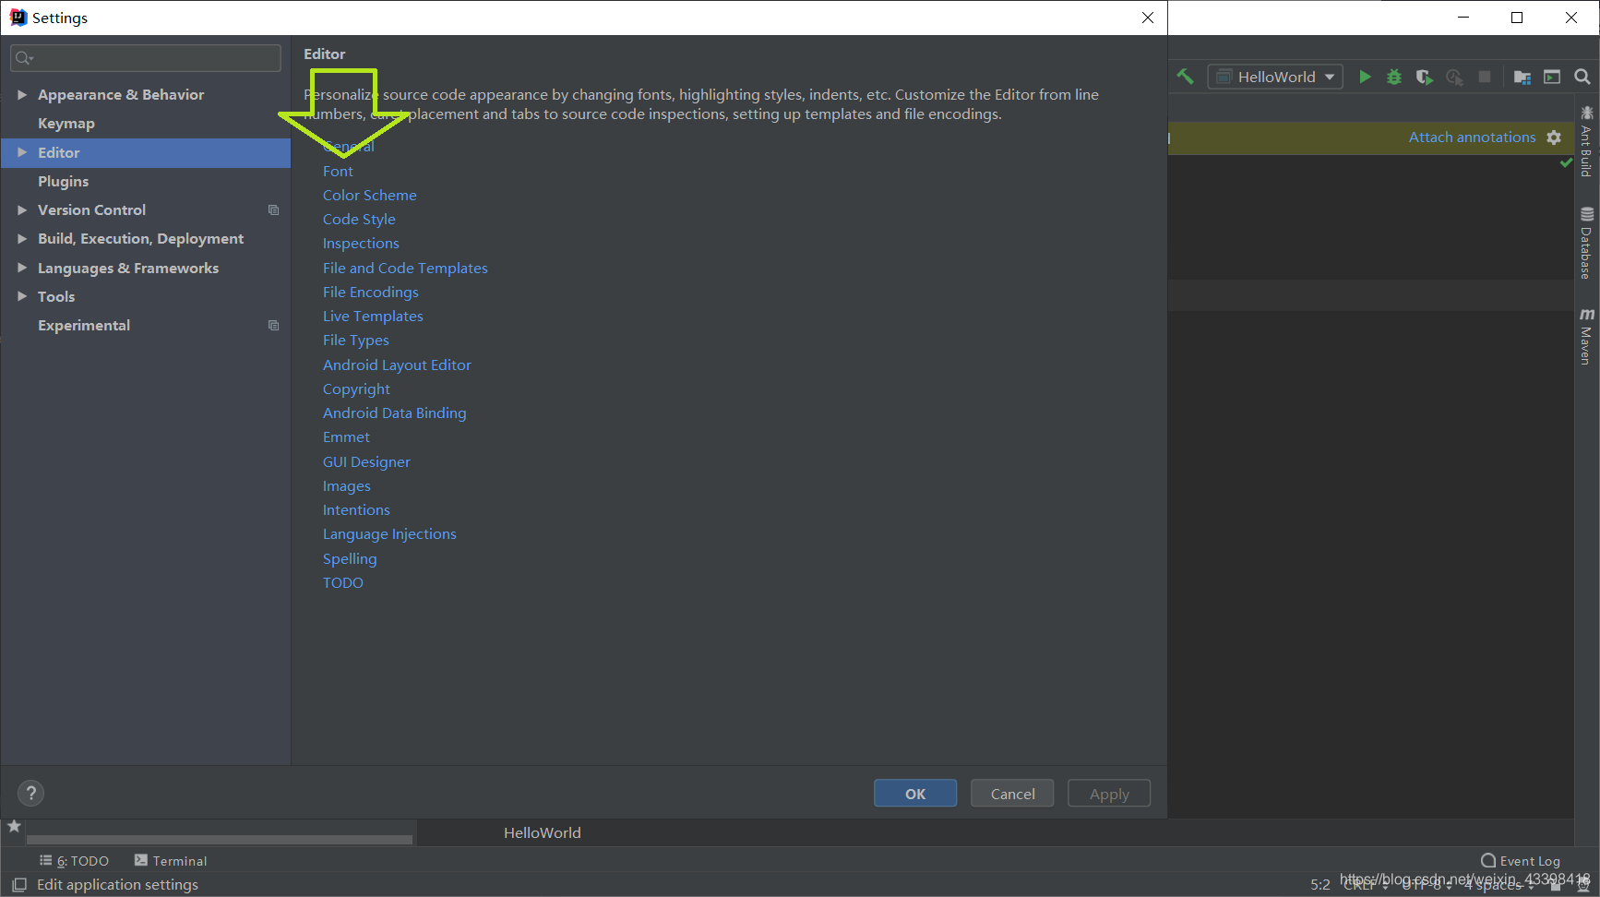Open the Ant Build side panel
The width and height of the screenshot is (1600, 897).
[1586, 141]
